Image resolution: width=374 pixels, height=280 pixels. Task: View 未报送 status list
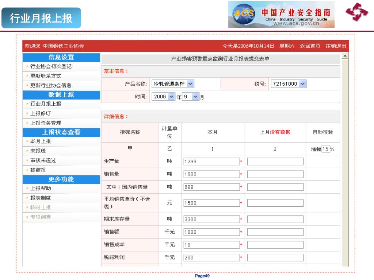pyautogui.click(x=38, y=151)
